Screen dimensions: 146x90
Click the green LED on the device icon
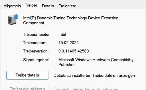coord(10,19)
